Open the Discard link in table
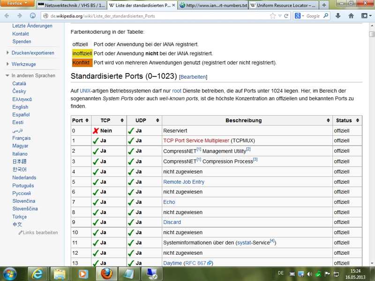This screenshot has height=281, width=375. click(x=172, y=222)
